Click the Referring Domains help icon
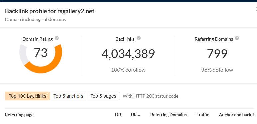The height and width of the screenshot is (124, 257). (x=237, y=38)
